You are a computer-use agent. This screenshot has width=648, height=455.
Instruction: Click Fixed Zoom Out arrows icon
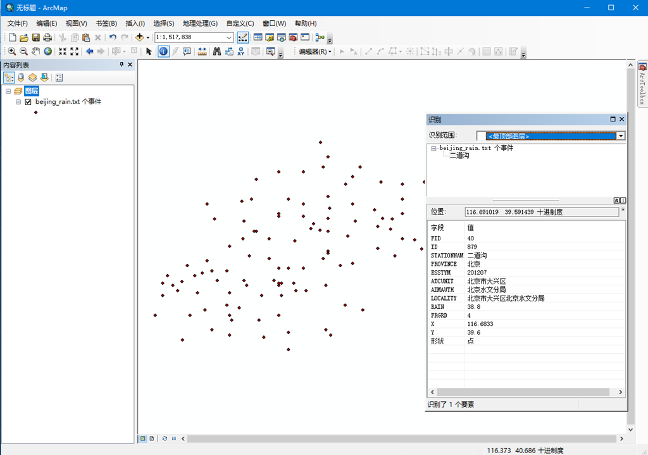coord(75,51)
